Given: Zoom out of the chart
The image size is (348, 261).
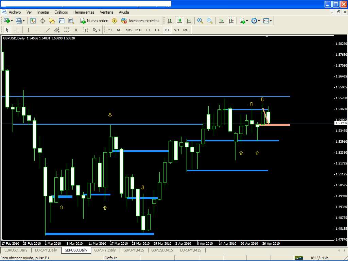Looking at the screenshot, I should point(209,21).
